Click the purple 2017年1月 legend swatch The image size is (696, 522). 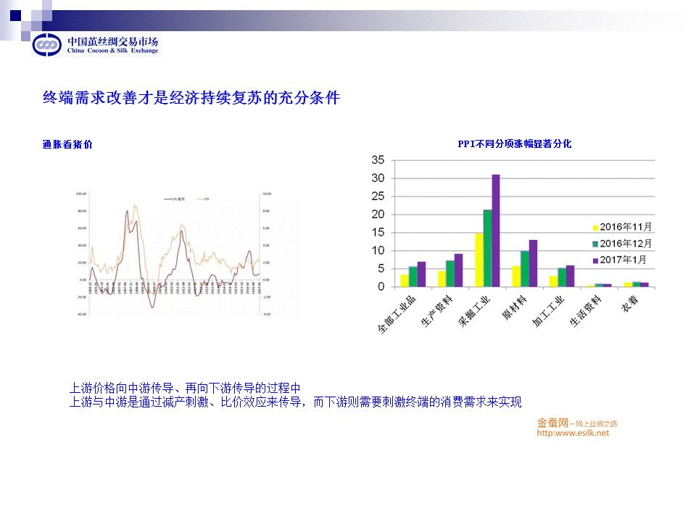[595, 259]
